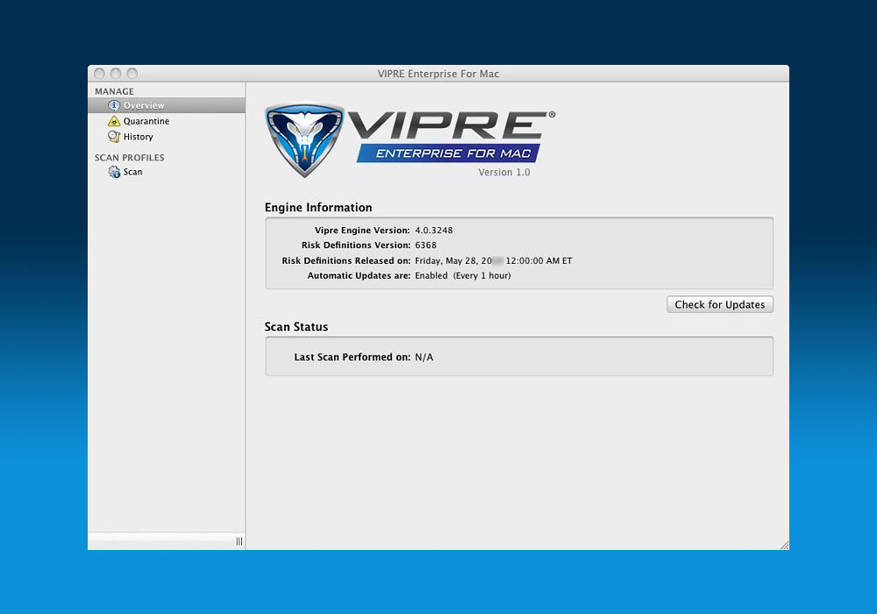This screenshot has height=614, width=877.
Task: Zoom the VIPRE Enterprise window
Action: pos(132,74)
